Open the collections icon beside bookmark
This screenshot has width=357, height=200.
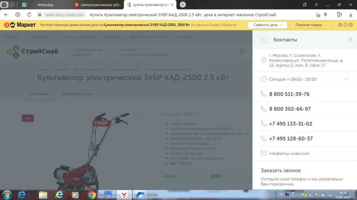339,15
